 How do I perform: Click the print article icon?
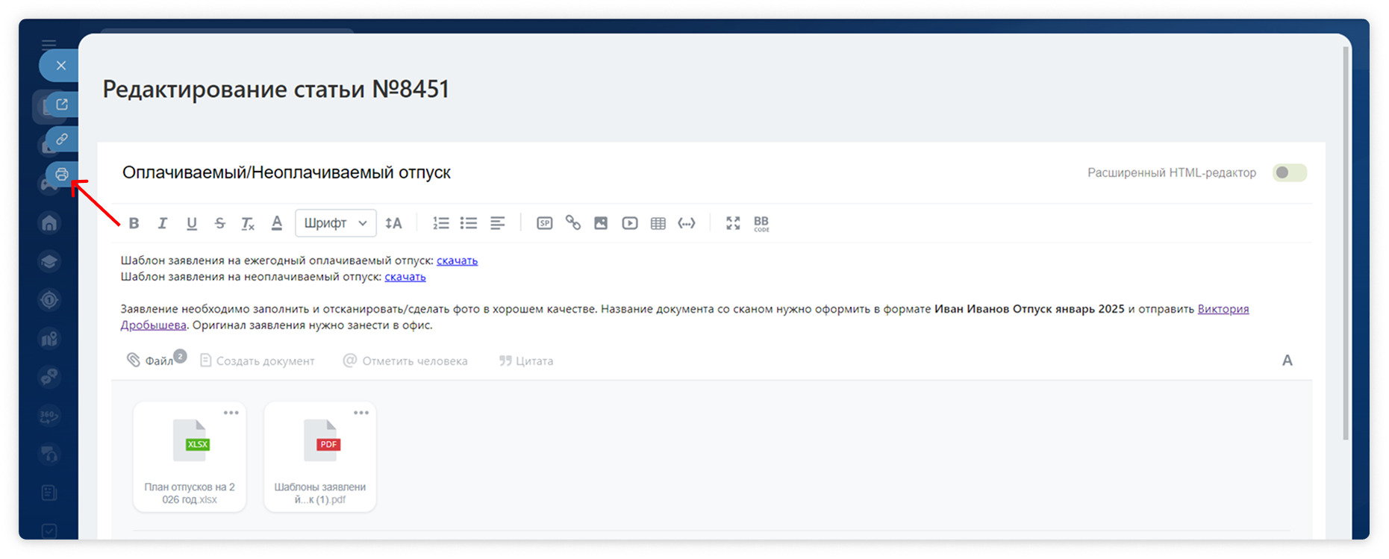point(62,175)
